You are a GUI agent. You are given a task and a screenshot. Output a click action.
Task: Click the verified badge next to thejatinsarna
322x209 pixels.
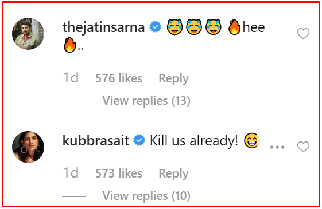[x=155, y=27]
